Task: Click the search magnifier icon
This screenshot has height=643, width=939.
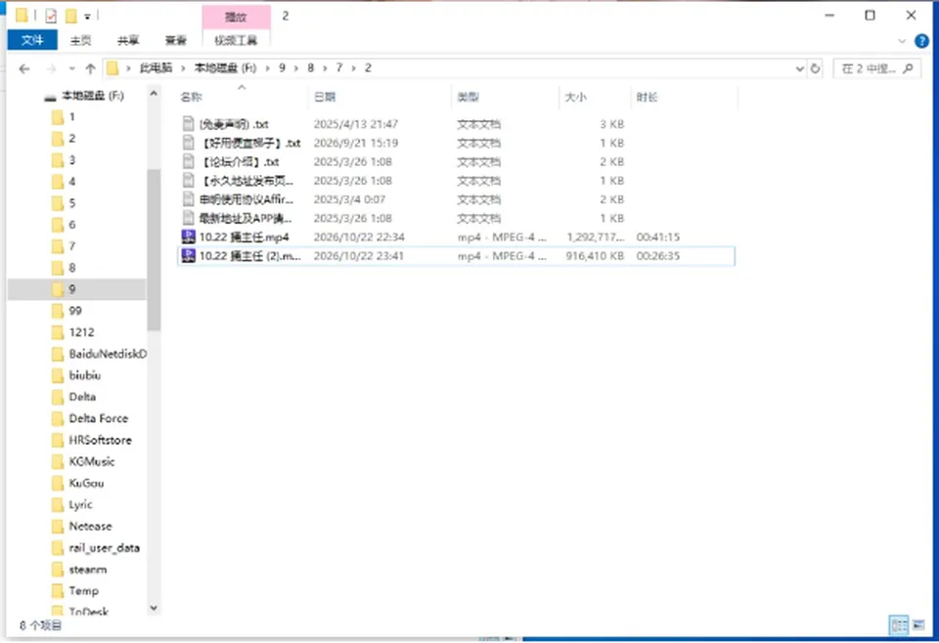Action: (909, 68)
